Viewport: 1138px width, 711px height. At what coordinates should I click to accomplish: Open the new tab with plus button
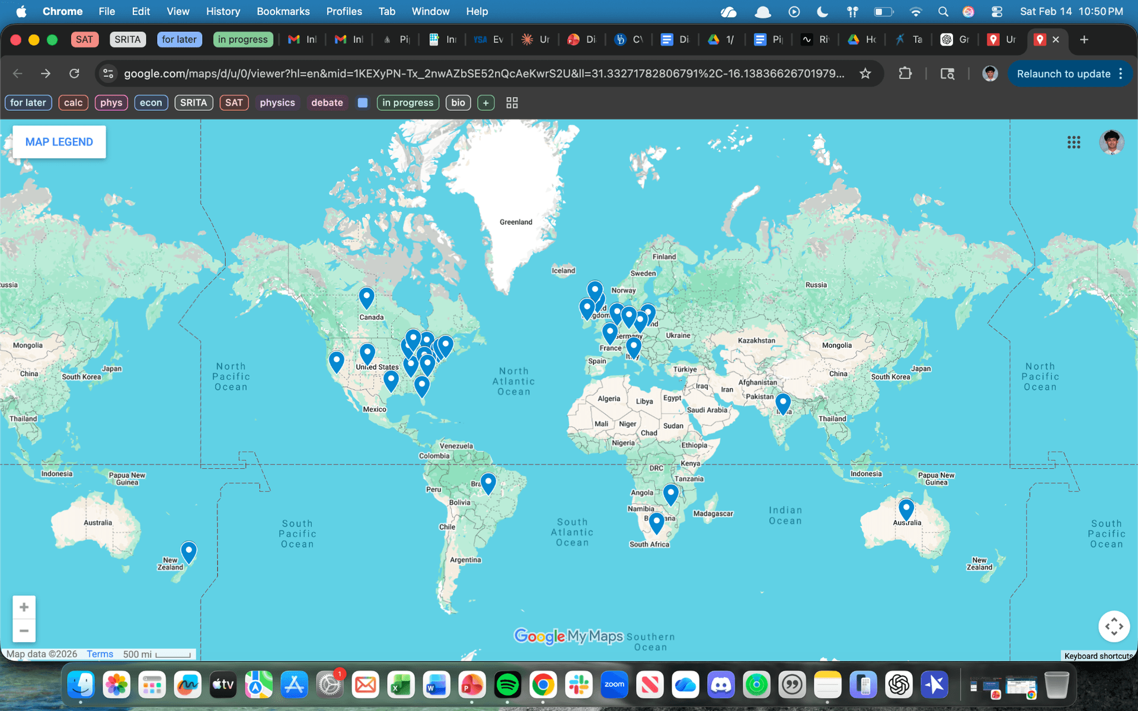(x=1084, y=40)
